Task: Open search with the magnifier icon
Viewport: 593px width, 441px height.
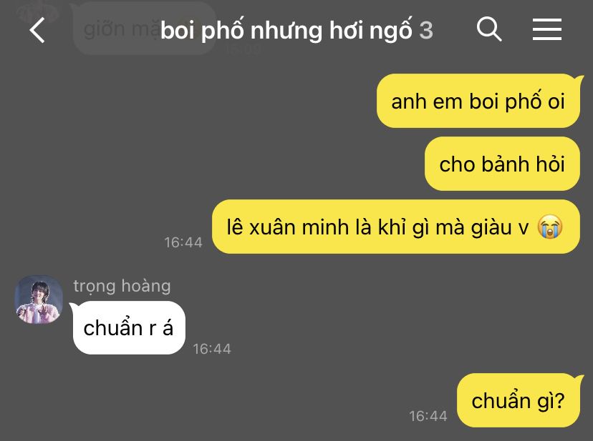Action: coord(489,29)
